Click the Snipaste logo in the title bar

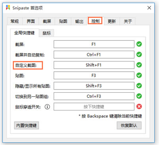(8, 8)
